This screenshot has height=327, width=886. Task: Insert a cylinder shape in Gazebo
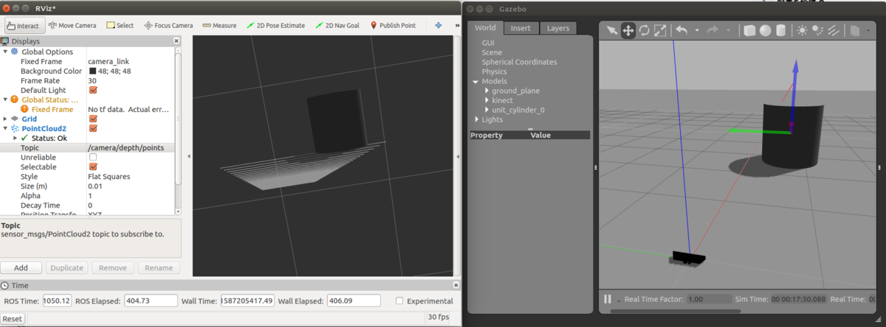tap(782, 30)
